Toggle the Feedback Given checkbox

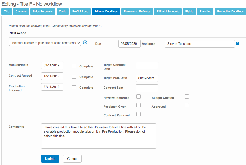[138, 105]
